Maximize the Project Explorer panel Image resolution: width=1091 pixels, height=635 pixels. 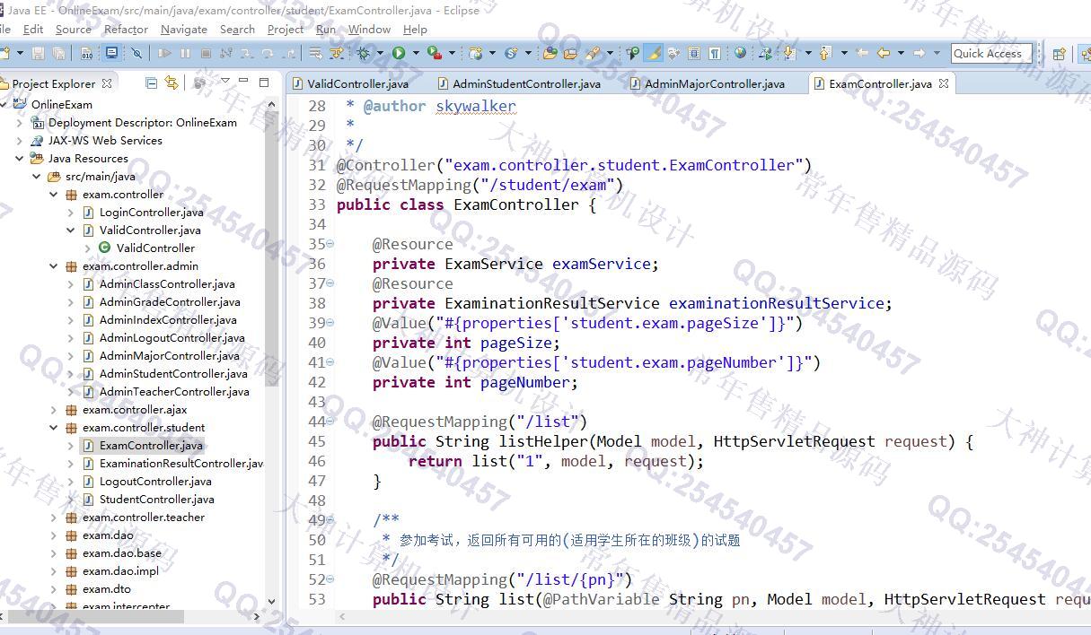point(264,83)
